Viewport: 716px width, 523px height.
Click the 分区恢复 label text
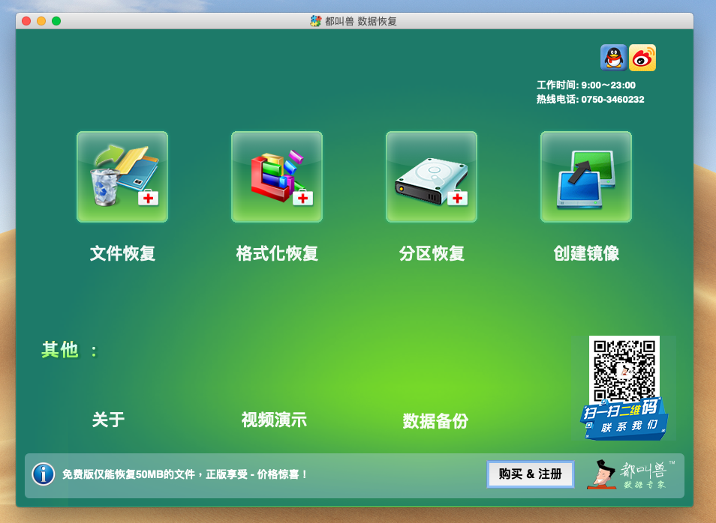432,253
